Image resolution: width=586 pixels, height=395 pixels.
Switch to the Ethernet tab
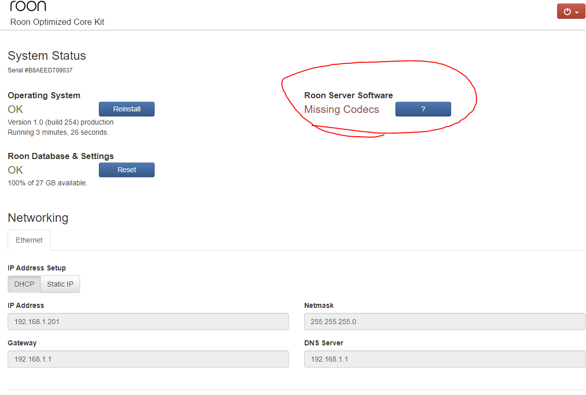point(29,240)
